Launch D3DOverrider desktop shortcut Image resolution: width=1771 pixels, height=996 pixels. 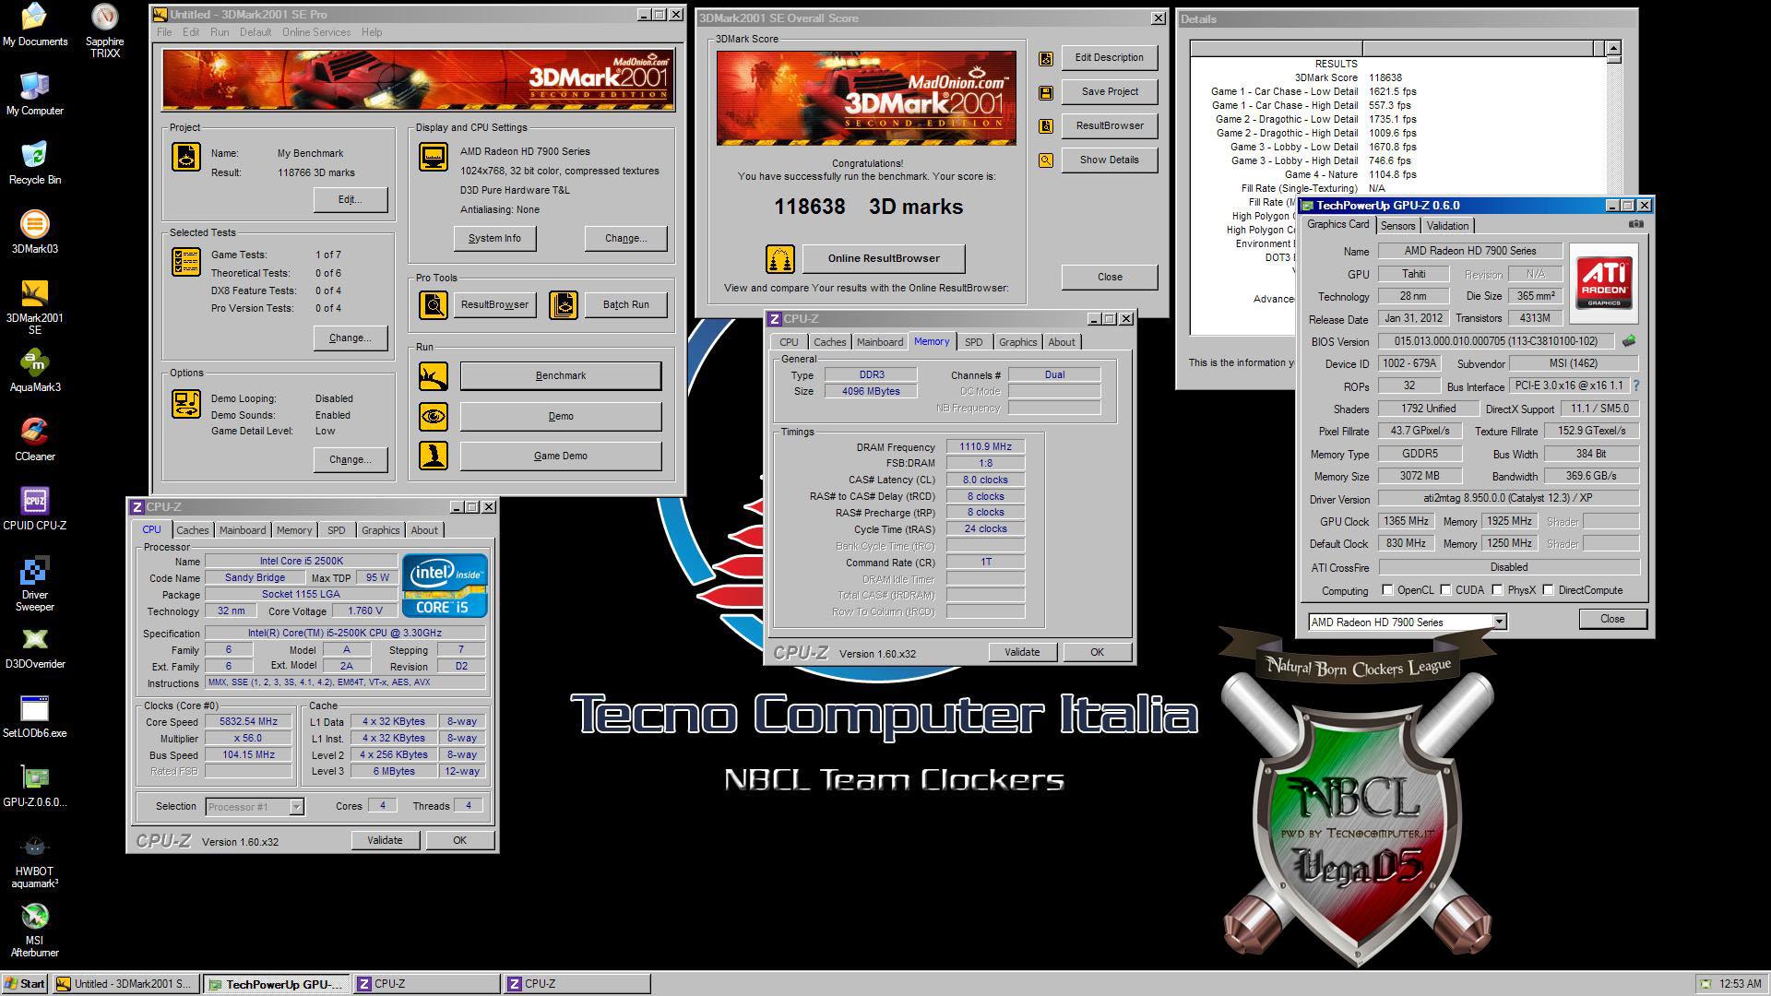[34, 647]
